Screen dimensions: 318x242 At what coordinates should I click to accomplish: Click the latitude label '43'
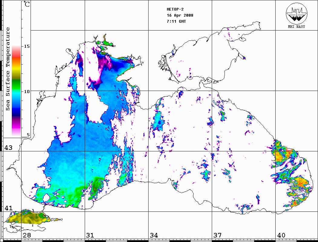click(8, 148)
